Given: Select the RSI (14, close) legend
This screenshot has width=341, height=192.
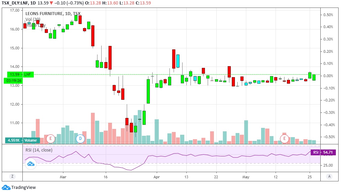Looking at the screenshot, I should tap(39, 150).
